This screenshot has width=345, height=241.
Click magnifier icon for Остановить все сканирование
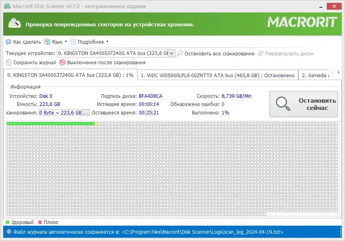tap(180, 53)
